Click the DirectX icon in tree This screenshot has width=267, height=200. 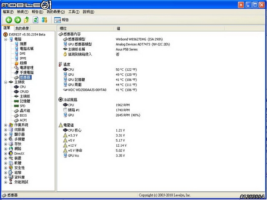click(x=11, y=154)
